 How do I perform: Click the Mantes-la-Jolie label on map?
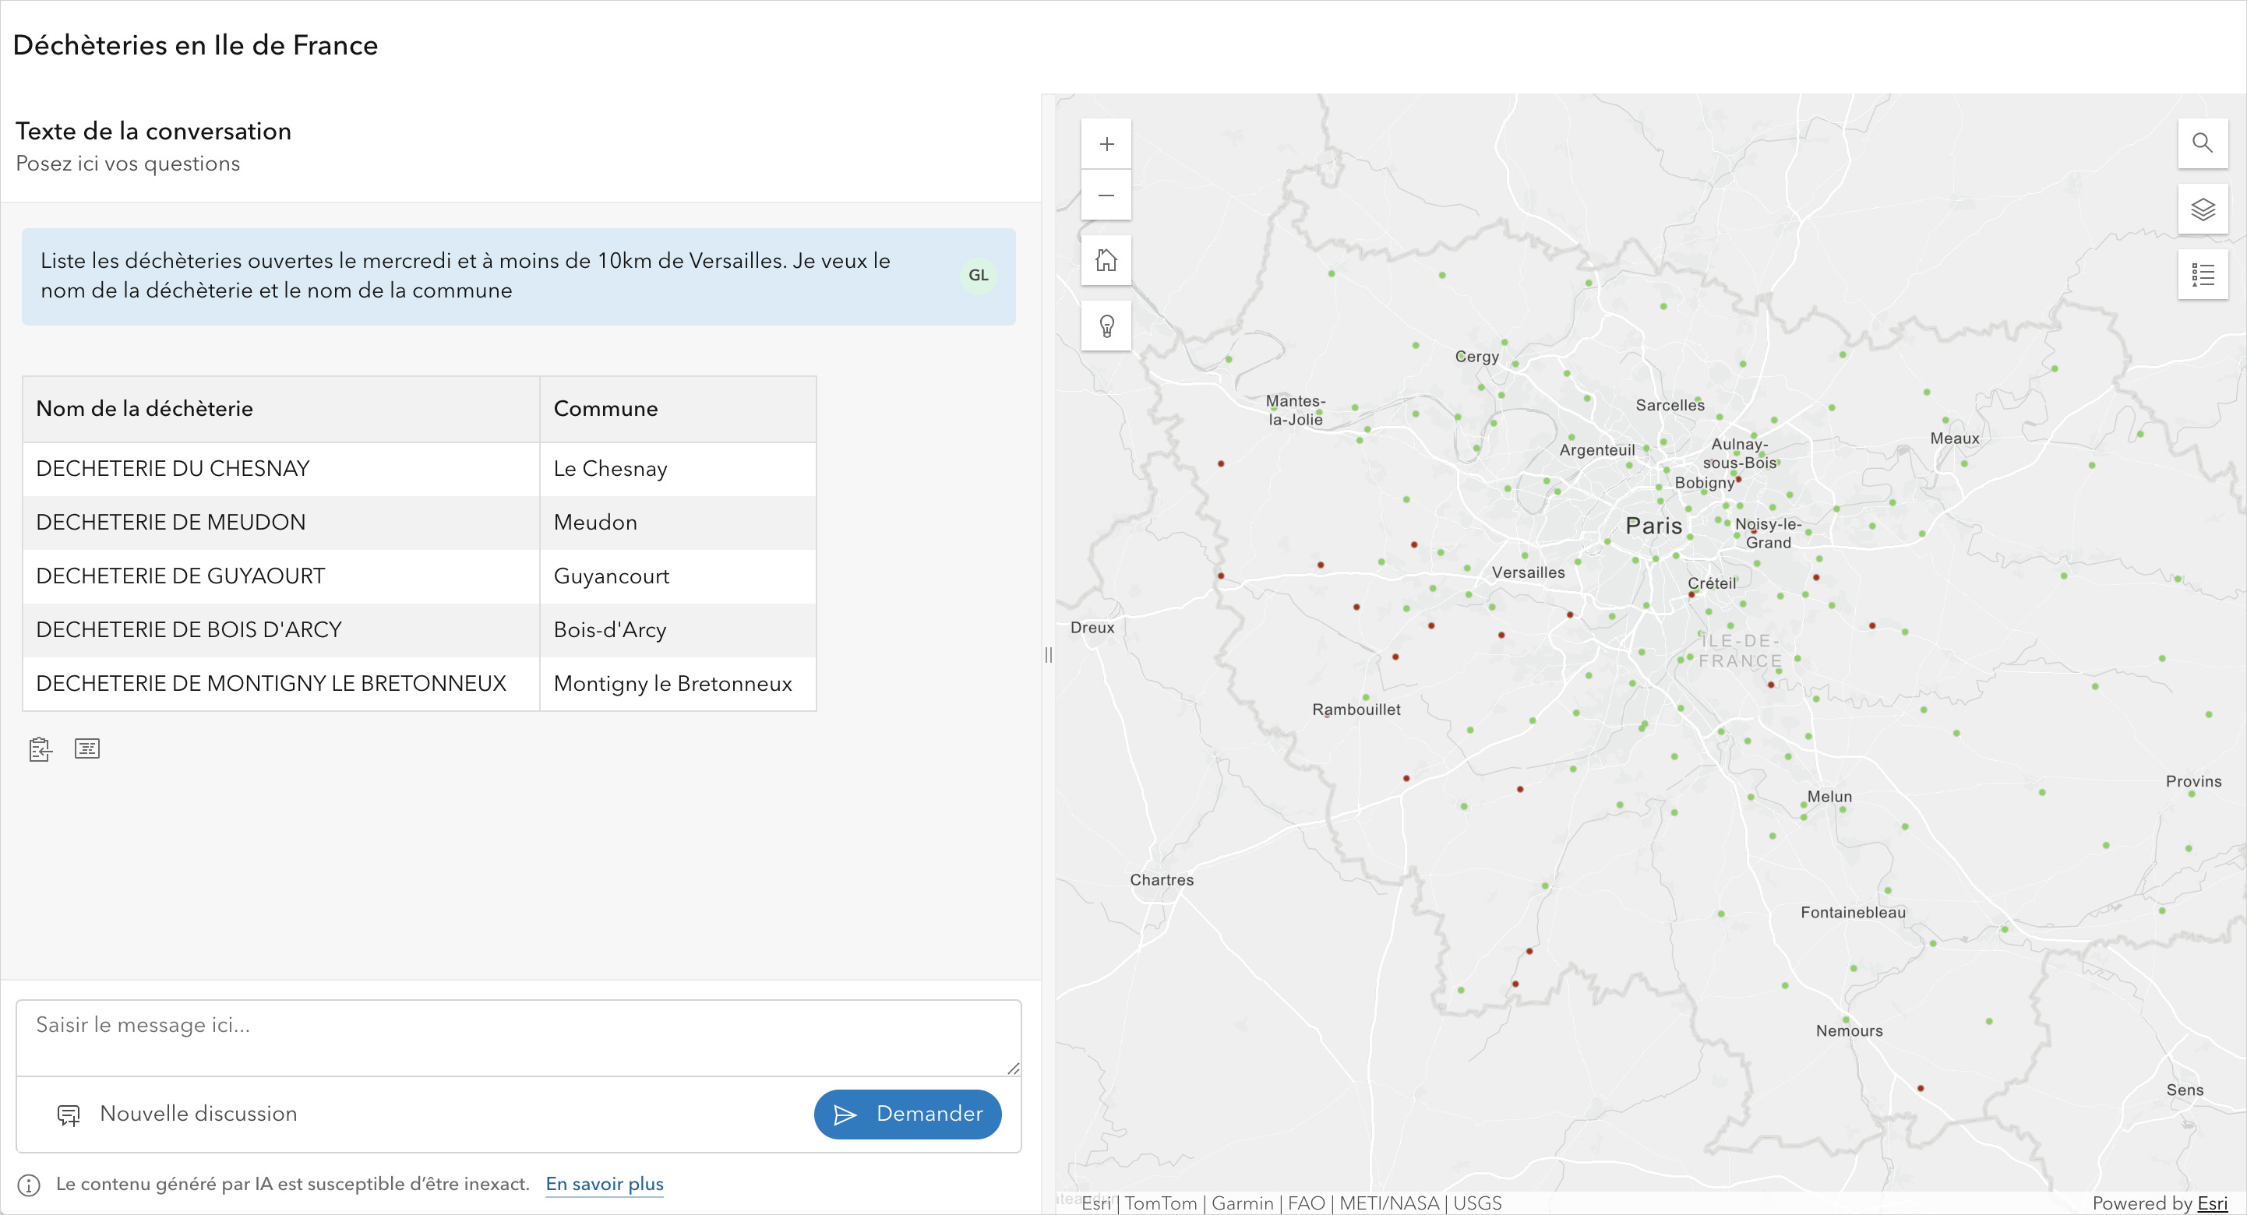pyautogui.click(x=1296, y=410)
